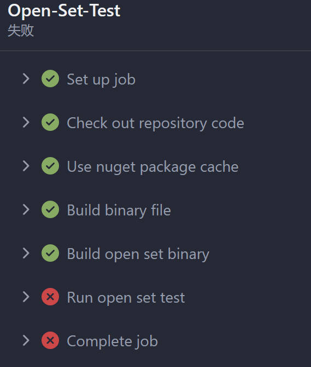The image size is (311, 367).
Task: Expand the Use nuget package cache chevron
Action: [26, 166]
